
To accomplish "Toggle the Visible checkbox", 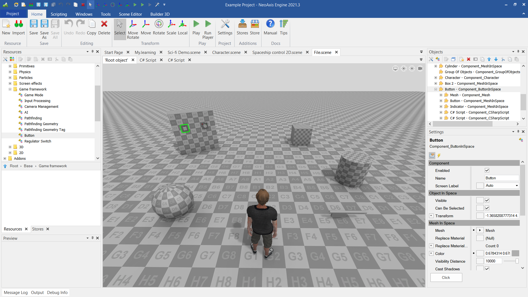I will [487, 200].
